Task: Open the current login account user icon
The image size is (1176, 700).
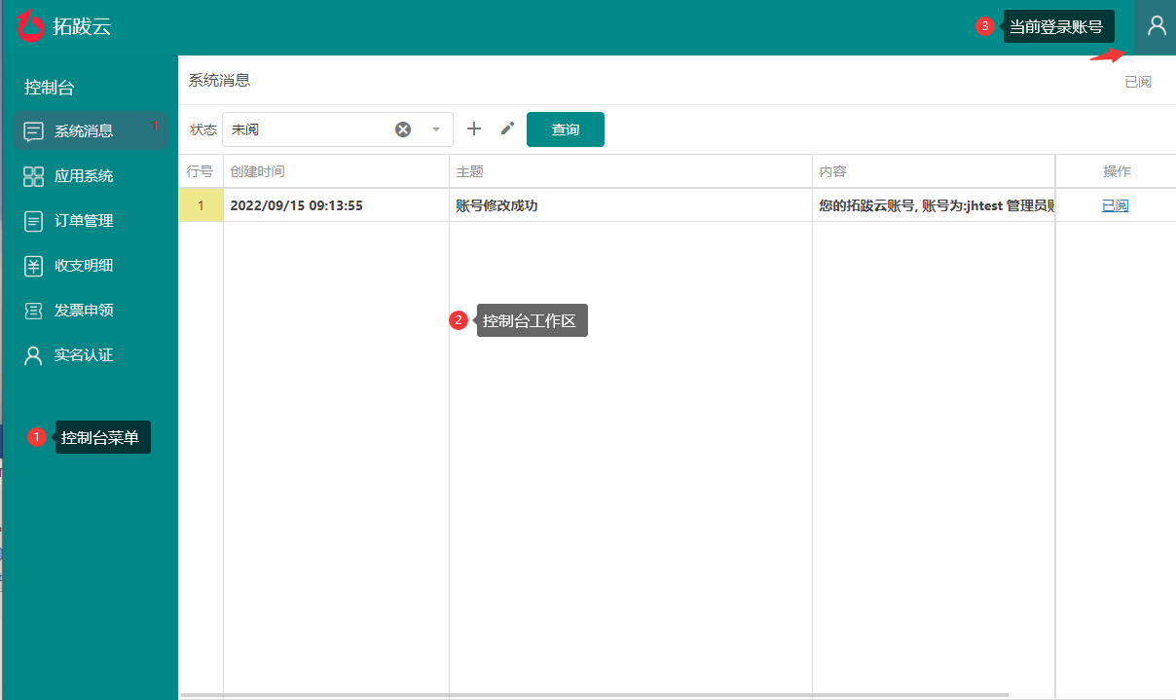Action: (1156, 26)
